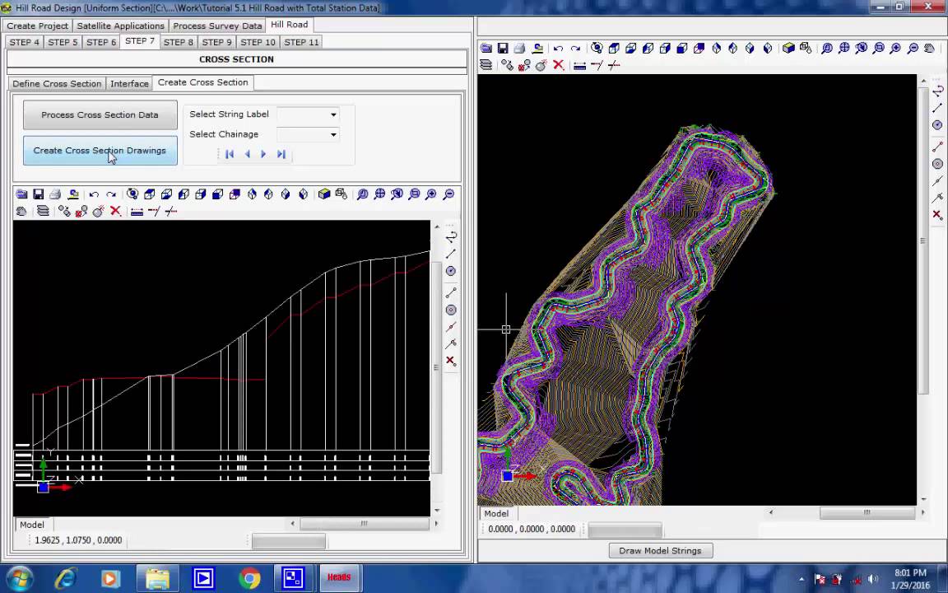Click vertical scrollbar down arrow of cross section view
The width and height of the screenshot is (948, 593).
tap(437, 510)
